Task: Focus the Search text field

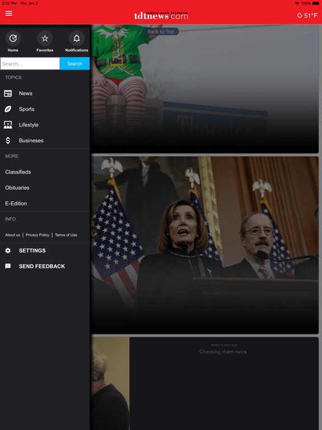Action: (x=30, y=64)
